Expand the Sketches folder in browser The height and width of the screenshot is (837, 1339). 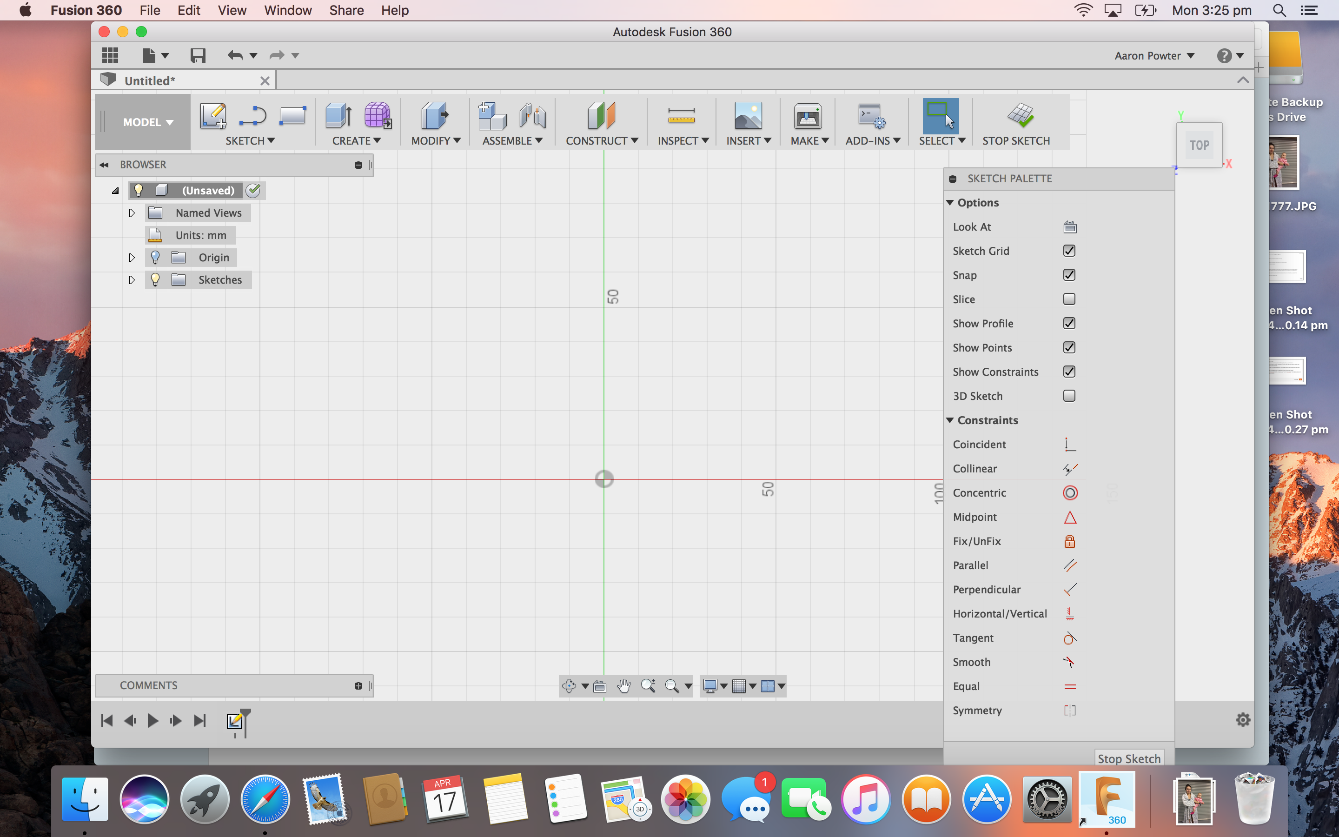click(131, 279)
